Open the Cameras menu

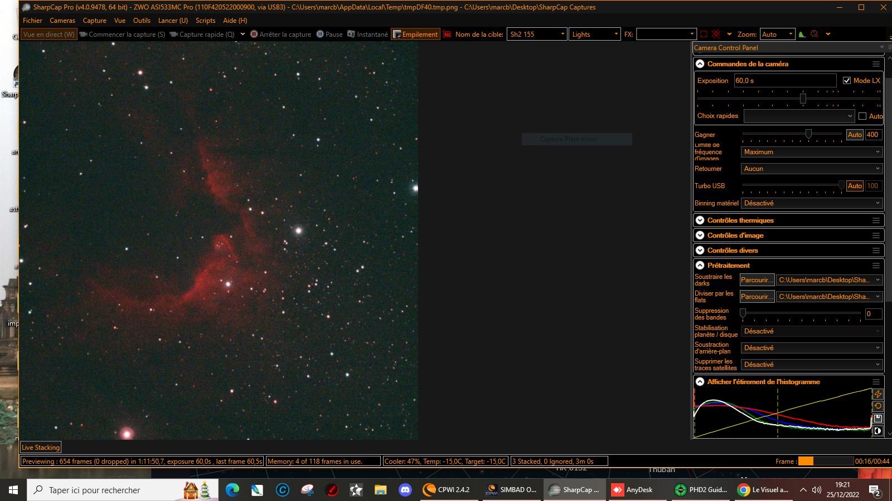[62, 21]
